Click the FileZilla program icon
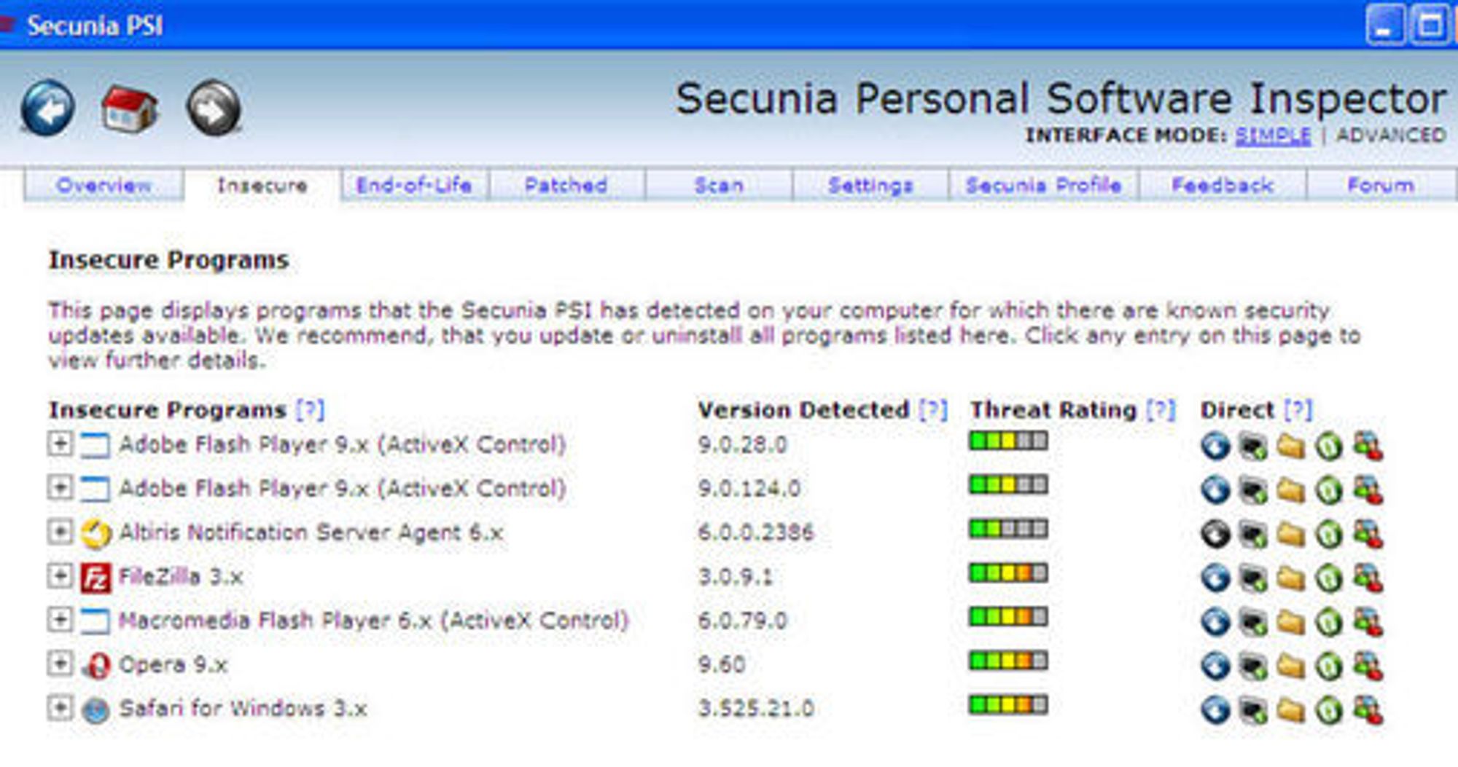This screenshot has height=767, width=1458. tap(95, 578)
